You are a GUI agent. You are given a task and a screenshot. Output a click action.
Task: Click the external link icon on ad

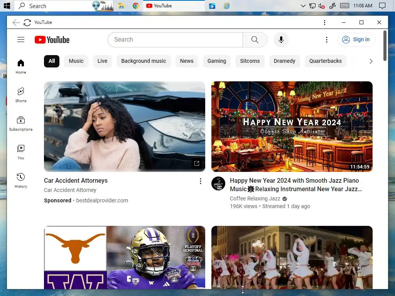pyautogui.click(x=197, y=163)
